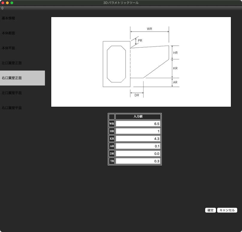
Task: Click the WR input field
Action: pyautogui.click(x=138, y=124)
